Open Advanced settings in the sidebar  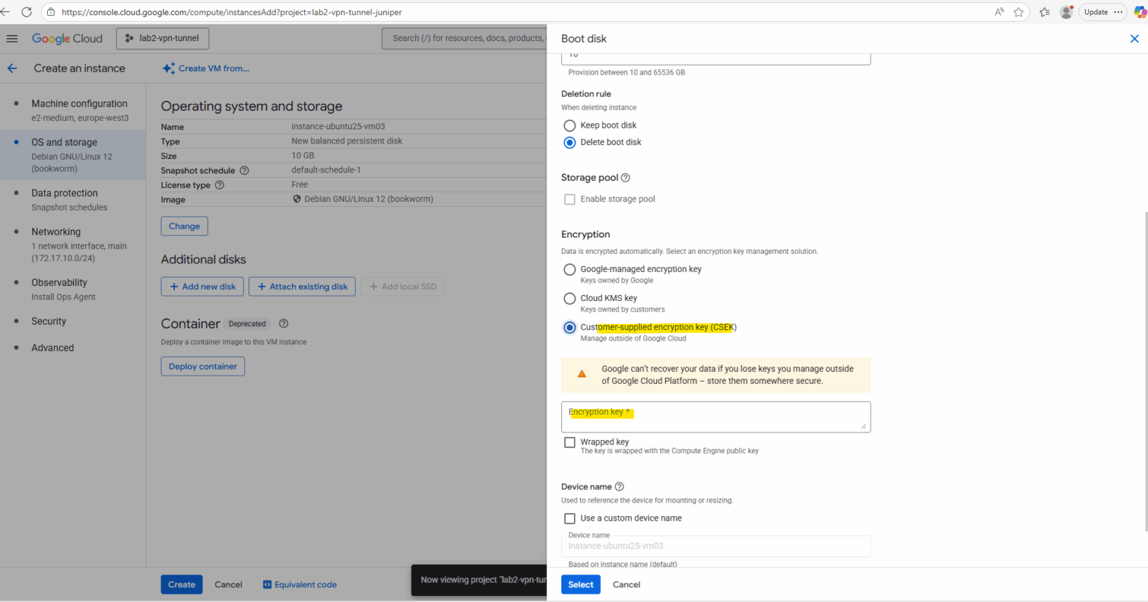click(52, 347)
